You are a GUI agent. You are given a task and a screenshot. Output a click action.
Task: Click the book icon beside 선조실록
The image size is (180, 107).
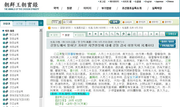point(7,87)
